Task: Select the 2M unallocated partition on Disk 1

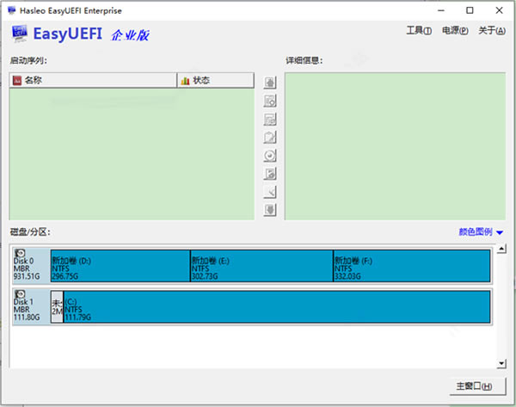Action: [57, 307]
